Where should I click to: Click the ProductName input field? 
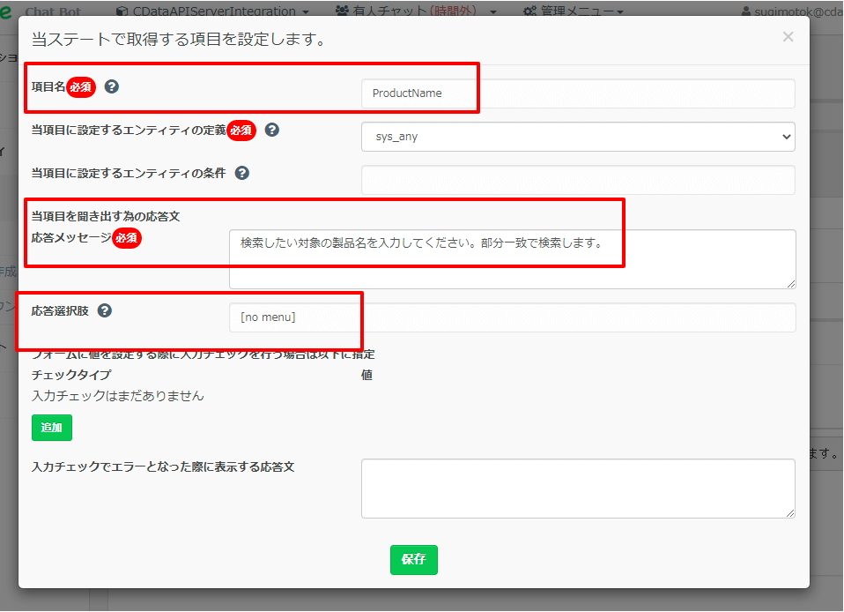578,93
